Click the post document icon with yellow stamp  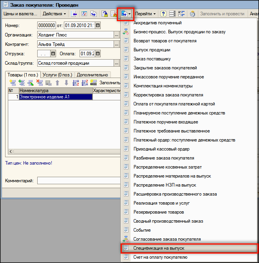click(105, 14)
